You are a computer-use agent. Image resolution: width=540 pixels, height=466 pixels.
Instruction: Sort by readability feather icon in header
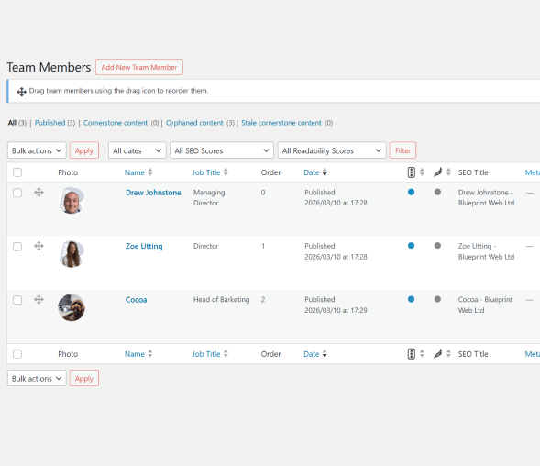[x=437, y=172]
